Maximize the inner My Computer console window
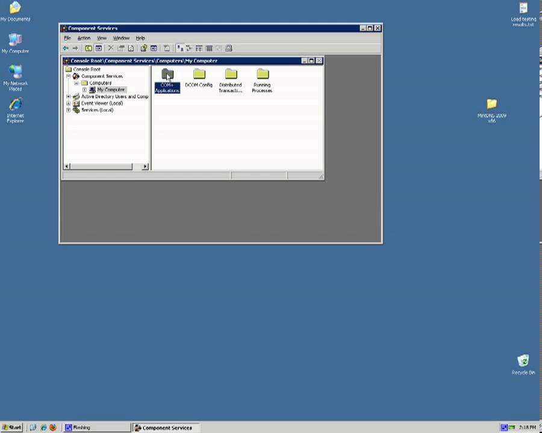The width and height of the screenshot is (542, 433). tap(311, 61)
